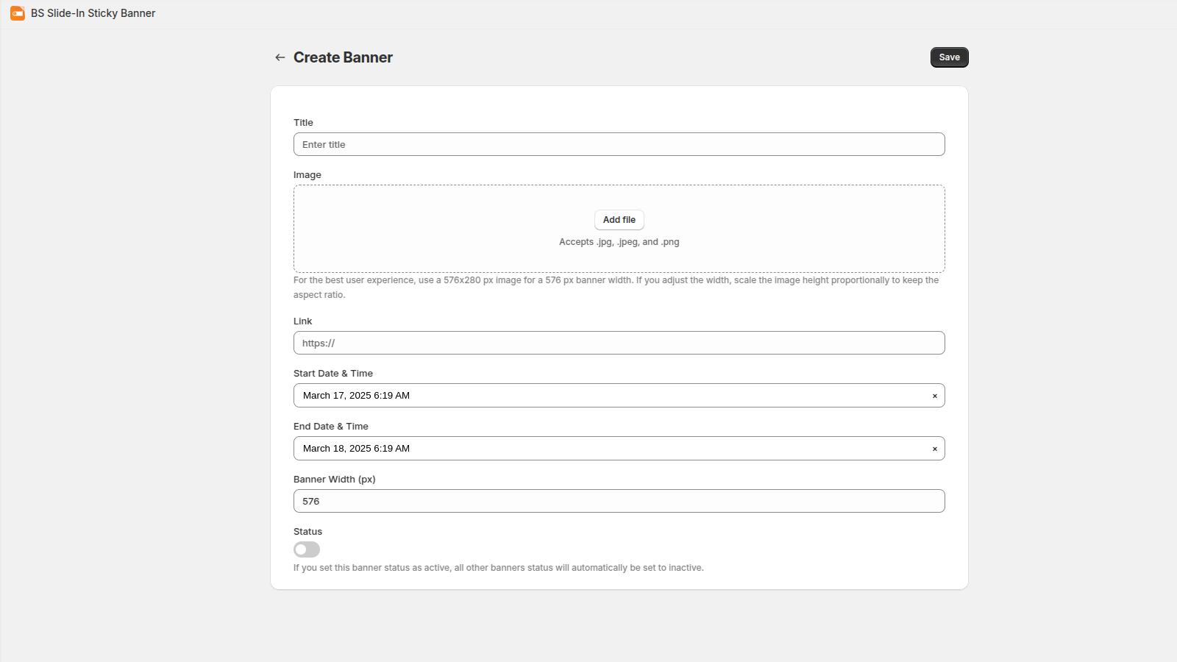Click the Banner Width (px) label

[334, 479]
